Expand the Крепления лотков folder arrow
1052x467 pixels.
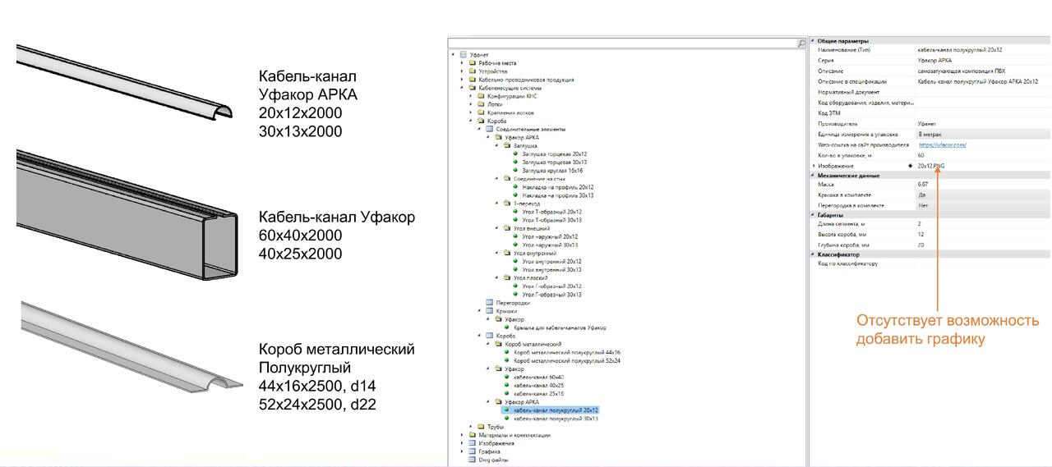(x=471, y=112)
